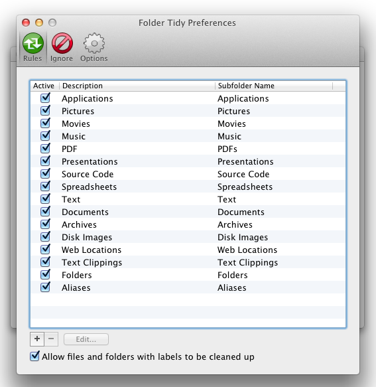
Task: Select the Presentations description row
Action: (90, 161)
